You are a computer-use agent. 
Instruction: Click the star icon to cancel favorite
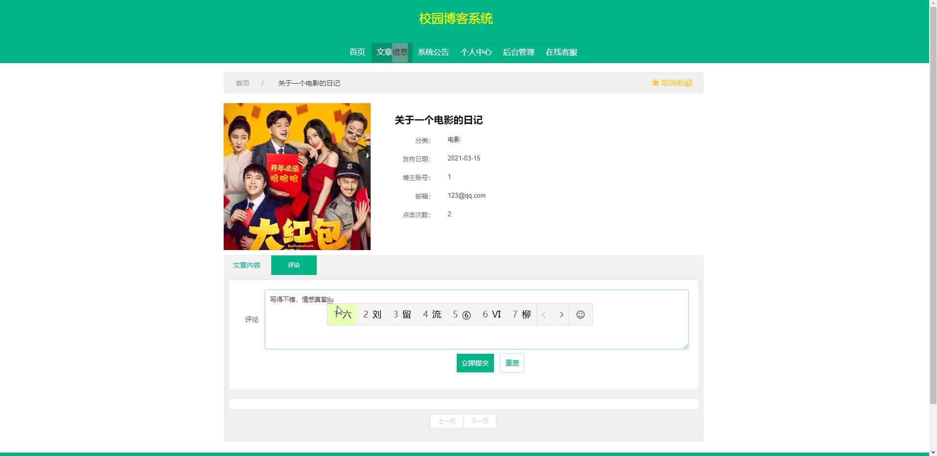pyautogui.click(x=656, y=83)
